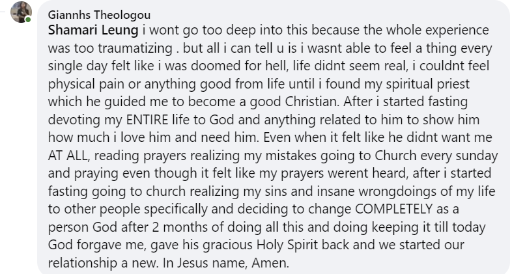The height and width of the screenshot is (274, 512).
Task: Click Giannhs Theologou's profile picture
Action: (21, 11)
